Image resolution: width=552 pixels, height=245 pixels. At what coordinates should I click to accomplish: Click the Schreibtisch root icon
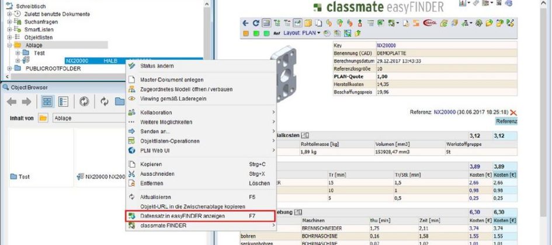[x=10, y=6]
